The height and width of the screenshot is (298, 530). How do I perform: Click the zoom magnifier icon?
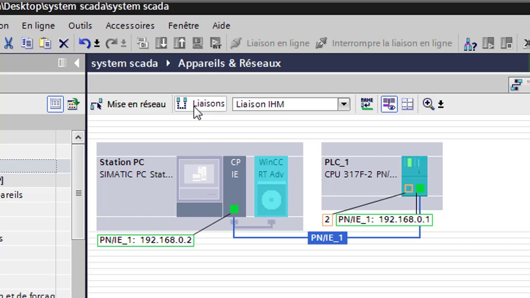click(x=429, y=104)
